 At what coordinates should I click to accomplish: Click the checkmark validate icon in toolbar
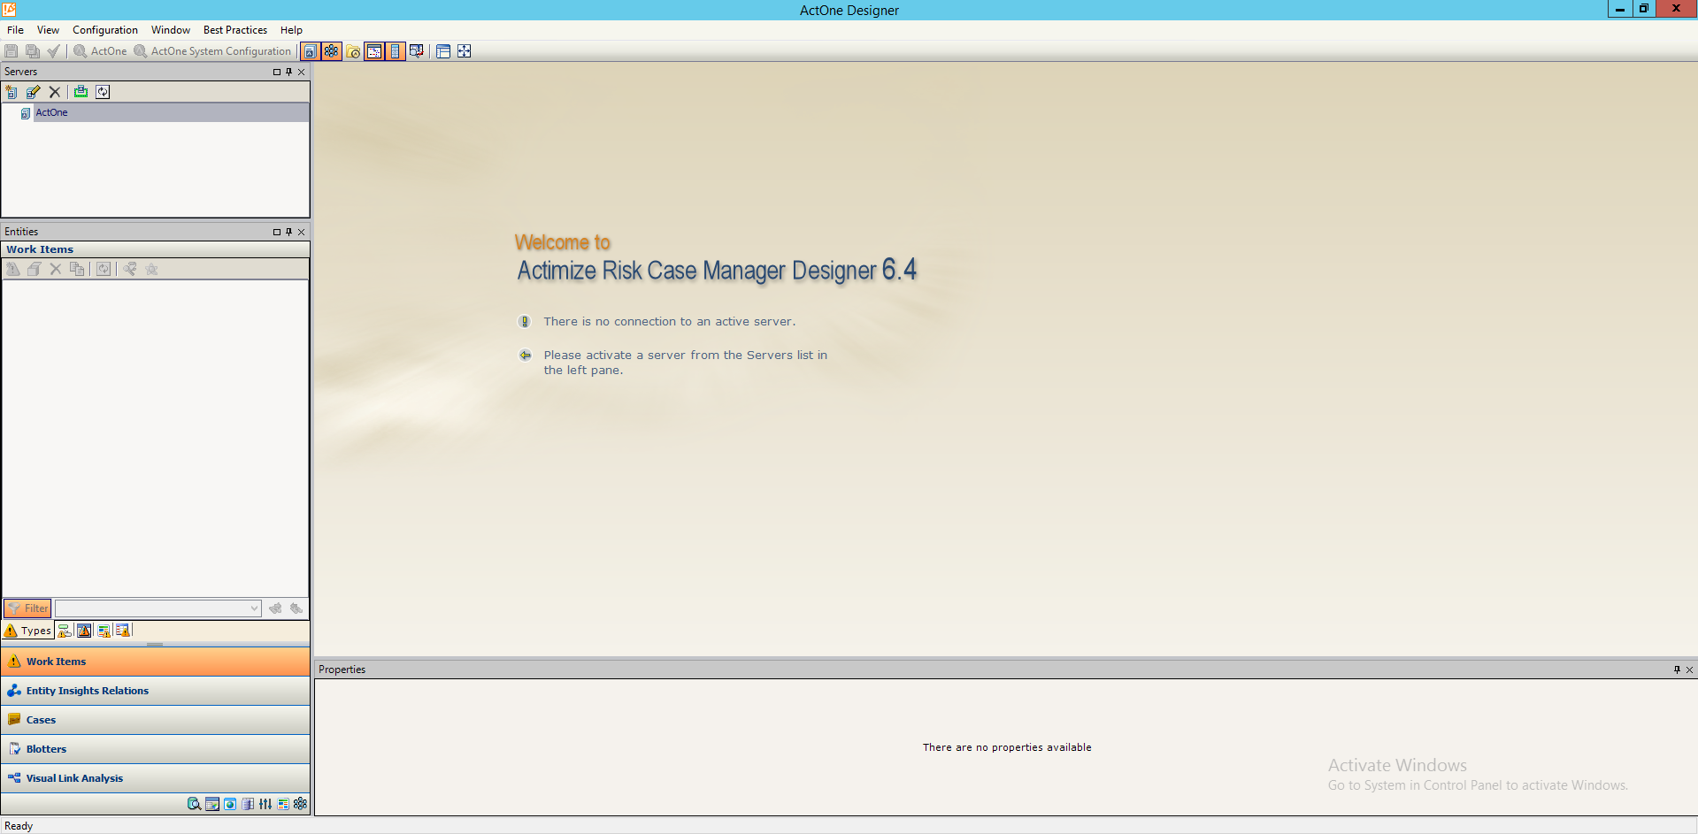coord(53,51)
